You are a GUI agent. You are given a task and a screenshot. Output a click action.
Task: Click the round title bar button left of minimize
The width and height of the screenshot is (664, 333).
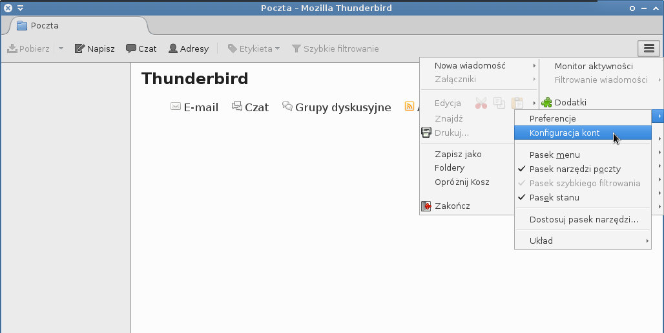632,8
